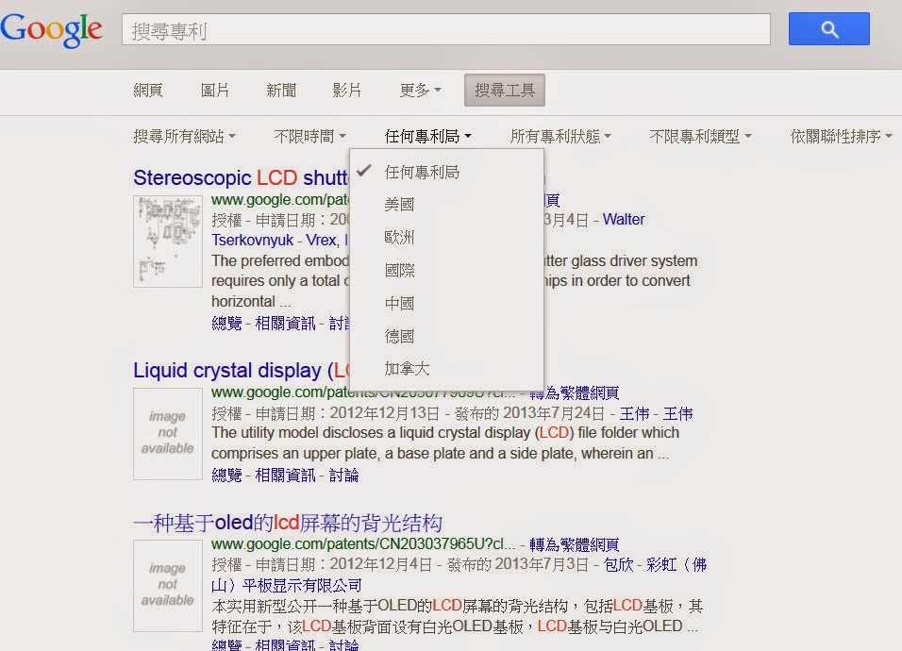The width and height of the screenshot is (902, 651).
Task: Click the blue magnifier search button
Action: point(829,28)
